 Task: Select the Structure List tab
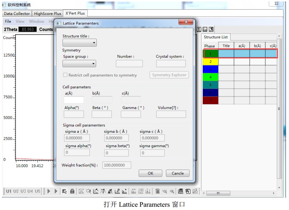[x=216, y=37]
